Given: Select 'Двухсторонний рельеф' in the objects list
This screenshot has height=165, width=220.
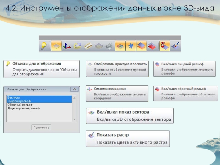Looking at the screenshot, I should click(x=39, y=108).
